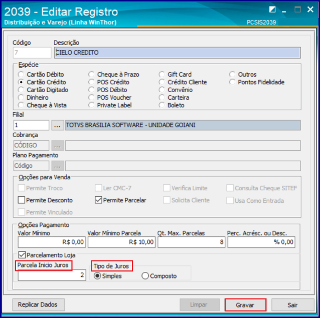Open Cobrança lookup ellipsis button
320x318 pixels.
point(58,145)
